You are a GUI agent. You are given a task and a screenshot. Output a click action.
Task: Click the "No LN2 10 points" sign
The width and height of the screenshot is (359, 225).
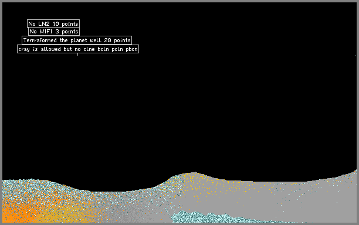(53, 23)
